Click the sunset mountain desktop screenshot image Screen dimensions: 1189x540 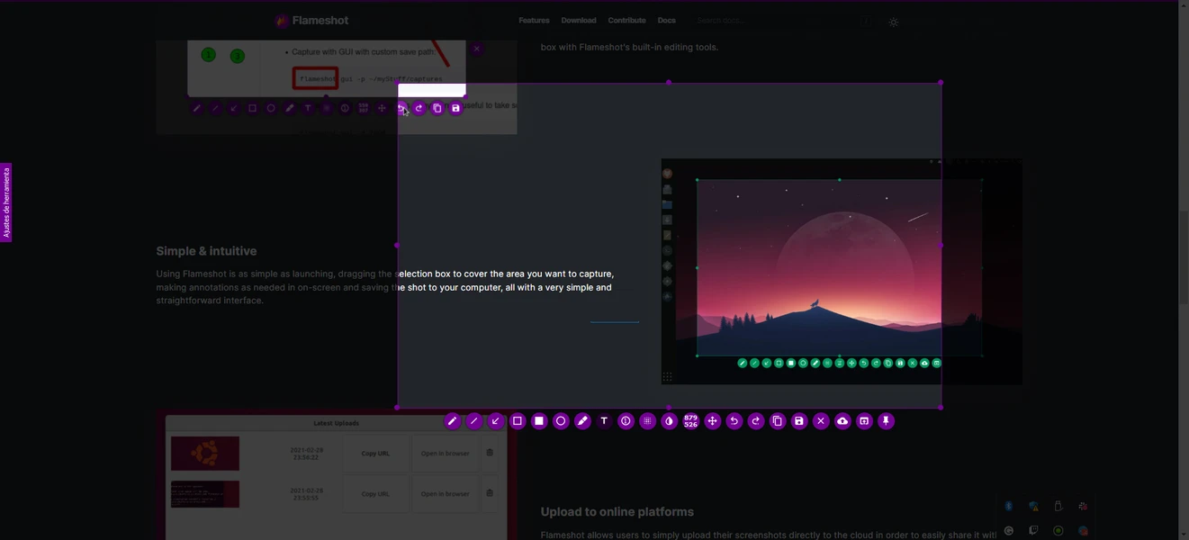[x=841, y=272]
